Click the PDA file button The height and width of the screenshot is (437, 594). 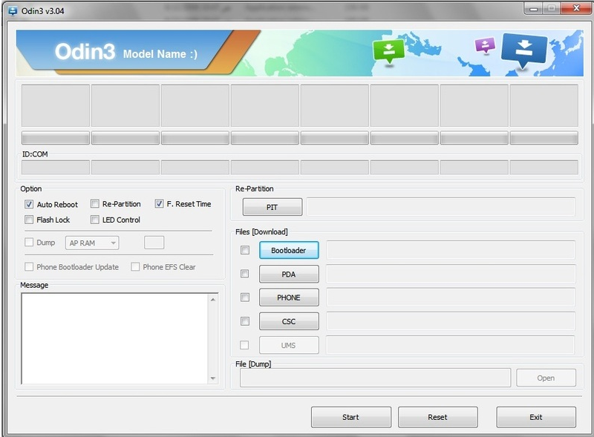(x=289, y=275)
